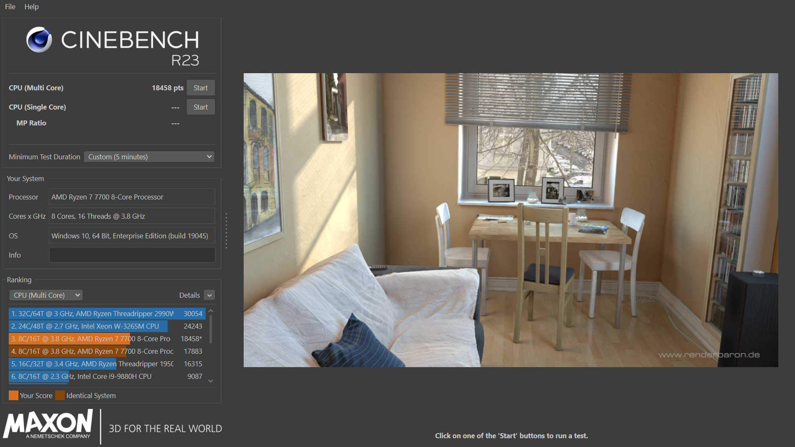Click the MP Ratio label
The width and height of the screenshot is (795, 447).
[x=31, y=123]
